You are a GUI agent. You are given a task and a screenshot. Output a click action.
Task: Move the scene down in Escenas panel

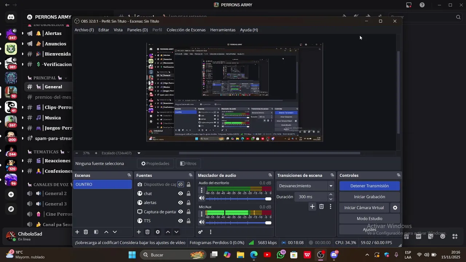[x=115, y=232]
